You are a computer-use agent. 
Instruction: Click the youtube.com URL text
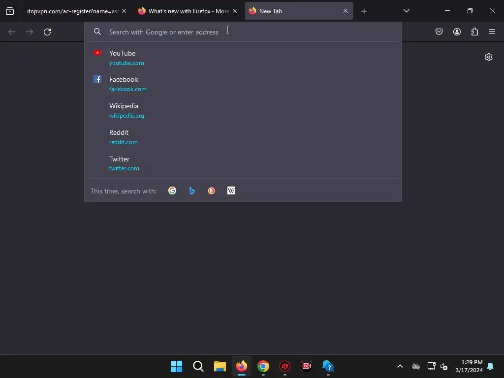[126, 63]
